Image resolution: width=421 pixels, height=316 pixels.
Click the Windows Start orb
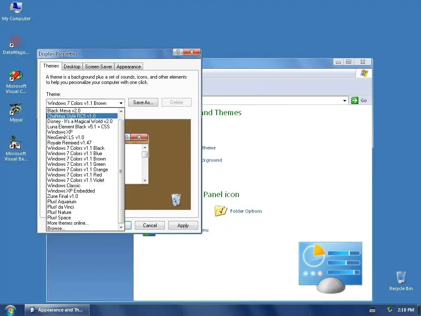10,310
